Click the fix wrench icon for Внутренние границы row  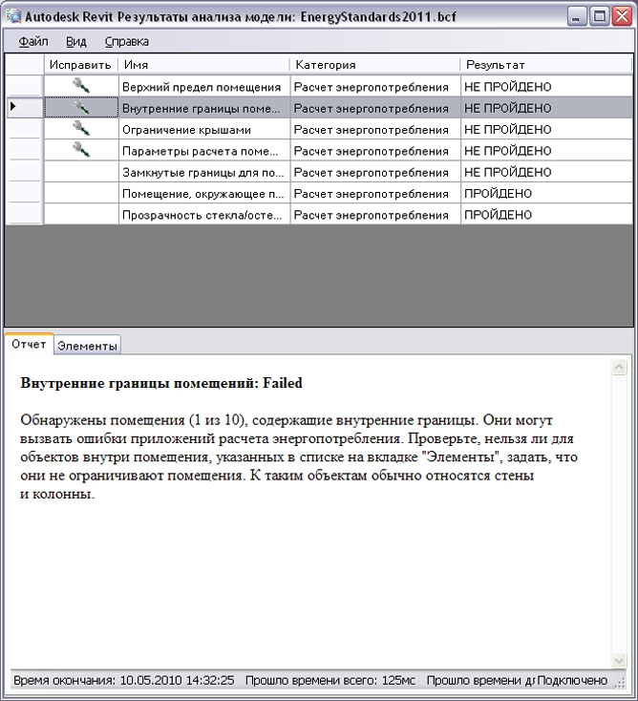(x=81, y=107)
